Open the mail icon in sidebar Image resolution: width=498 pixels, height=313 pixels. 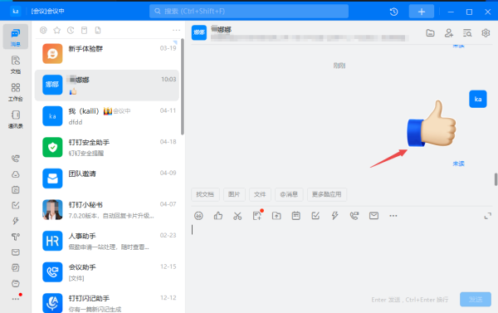coord(16,252)
